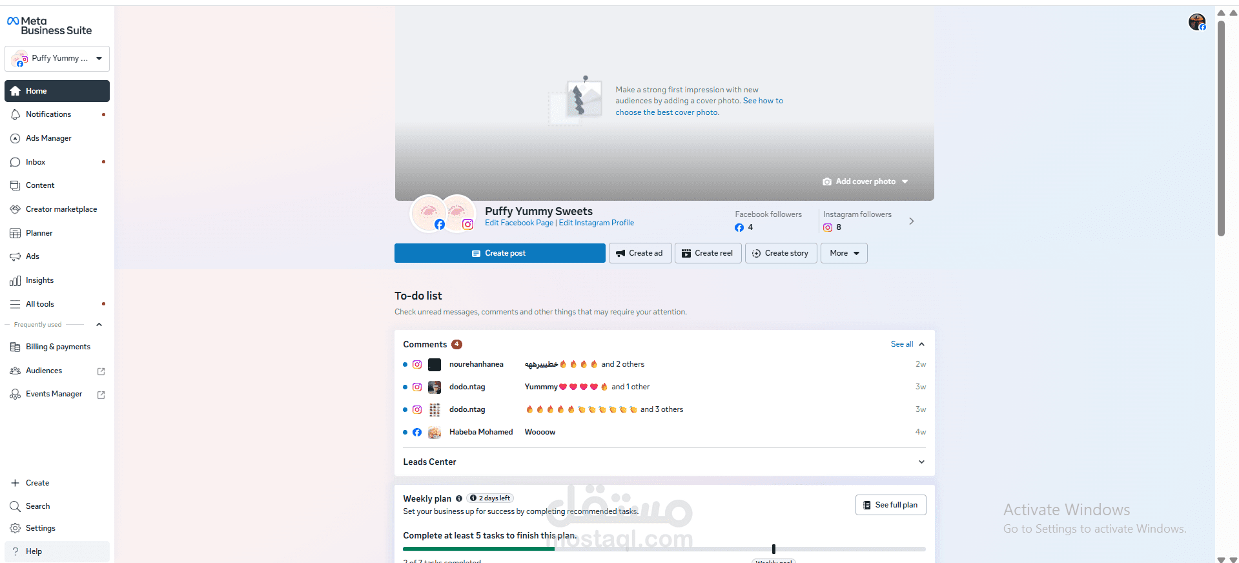Click the weekly plan progress bar
This screenshot has width=1239, height=563.
pyautogui.click(x=664, y=549)
